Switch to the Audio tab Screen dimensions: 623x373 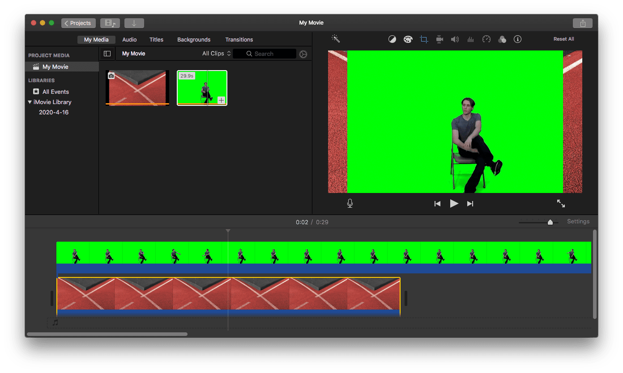(x=129, y=39)
